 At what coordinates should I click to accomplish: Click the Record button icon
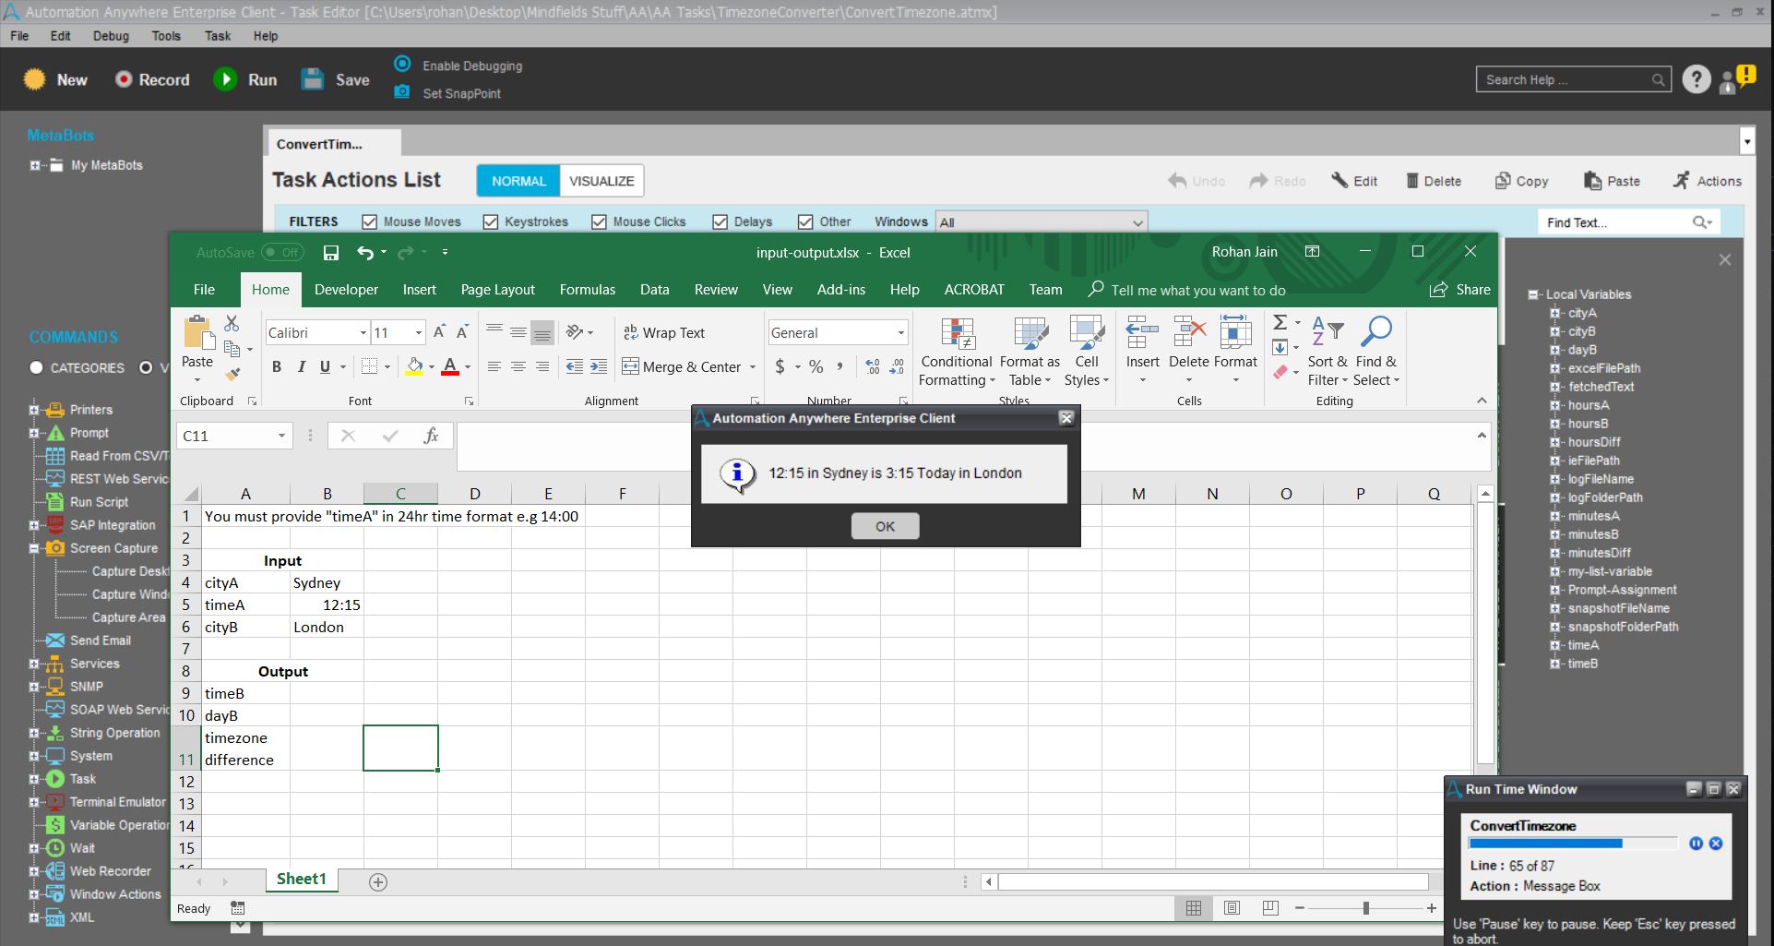point(124,79)
